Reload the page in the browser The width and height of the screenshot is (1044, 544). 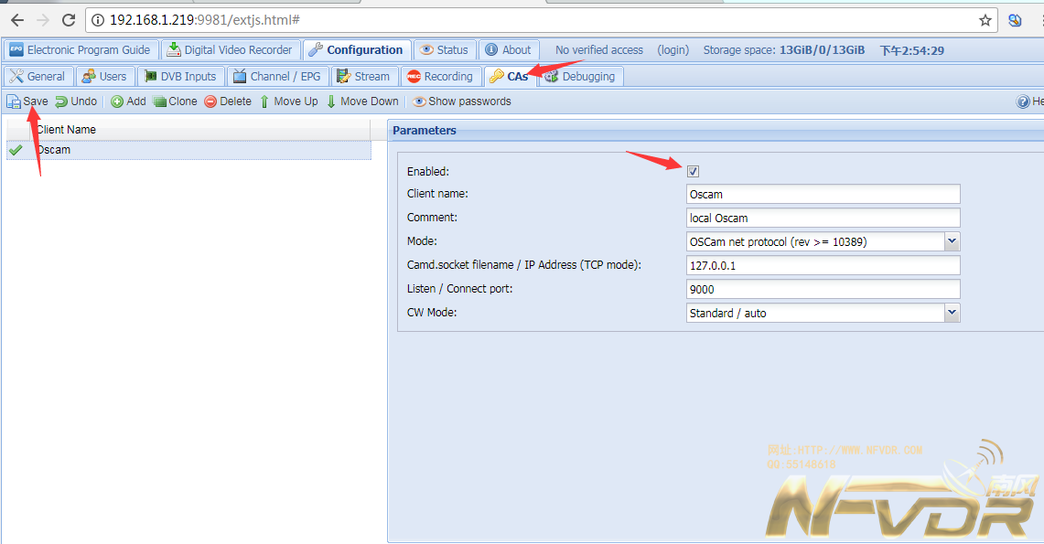69,20
